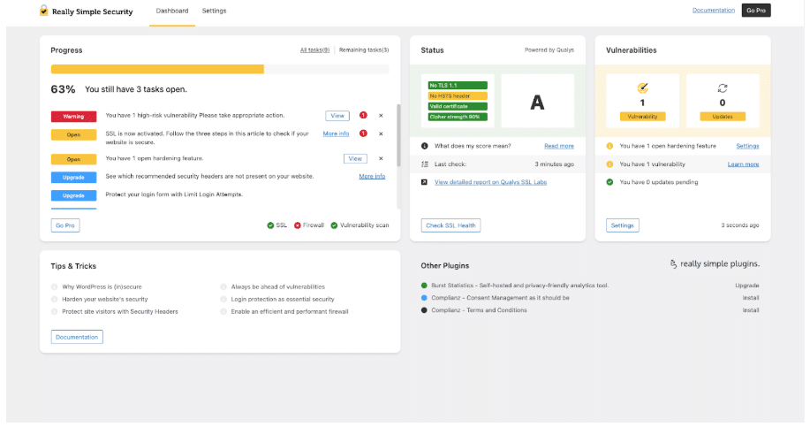This screenshot has width=810, height=427.
Task: Open the Settings tab
Action: (214, 11)
